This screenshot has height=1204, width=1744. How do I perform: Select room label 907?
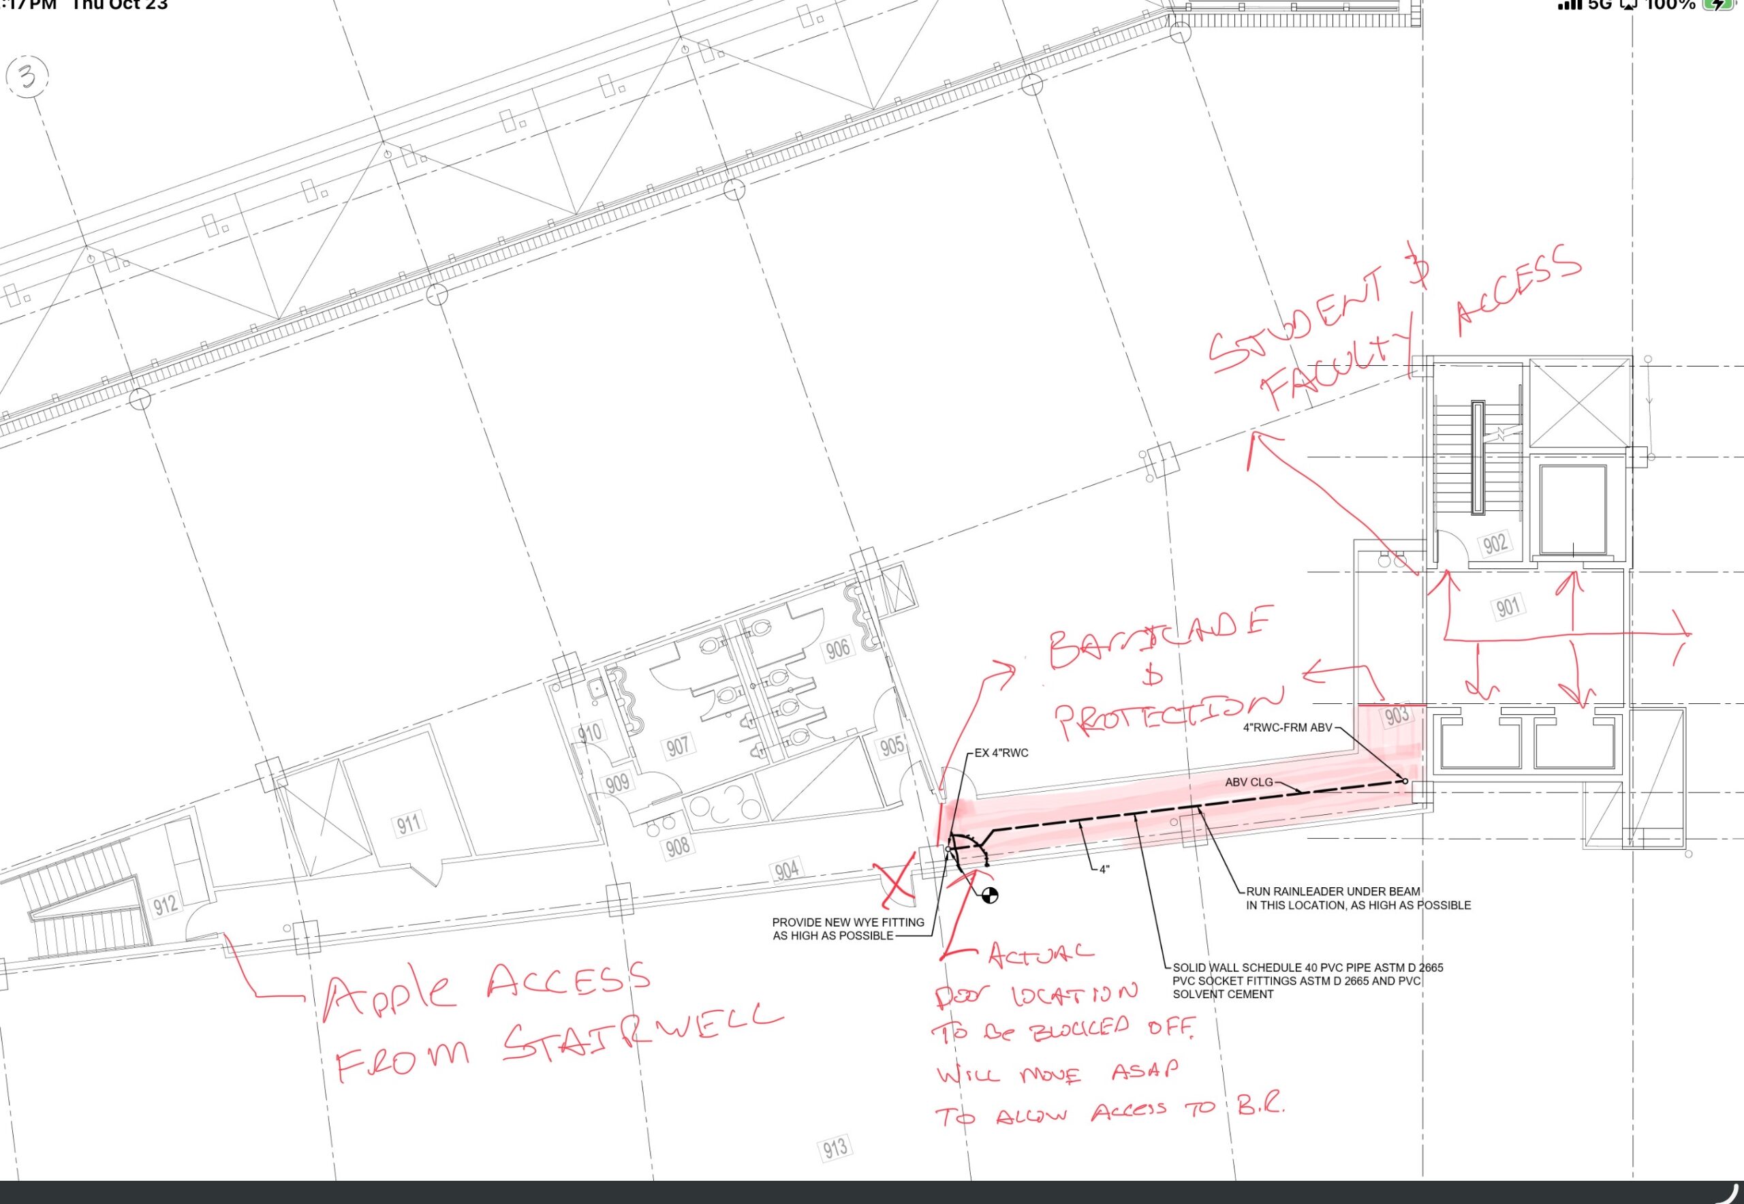coord(677,747)
